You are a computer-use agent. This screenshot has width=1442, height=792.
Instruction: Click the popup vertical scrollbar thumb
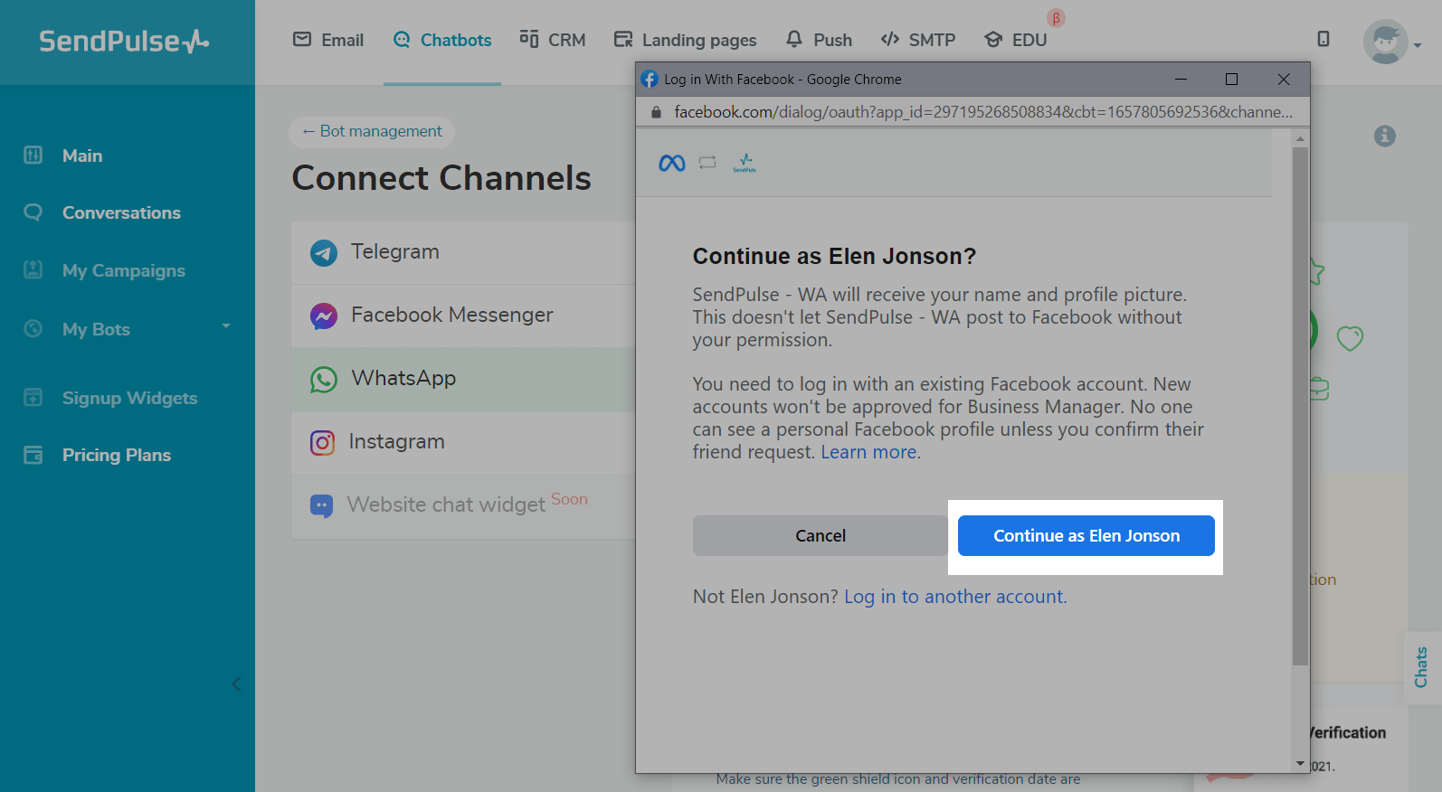point(1300,407)
